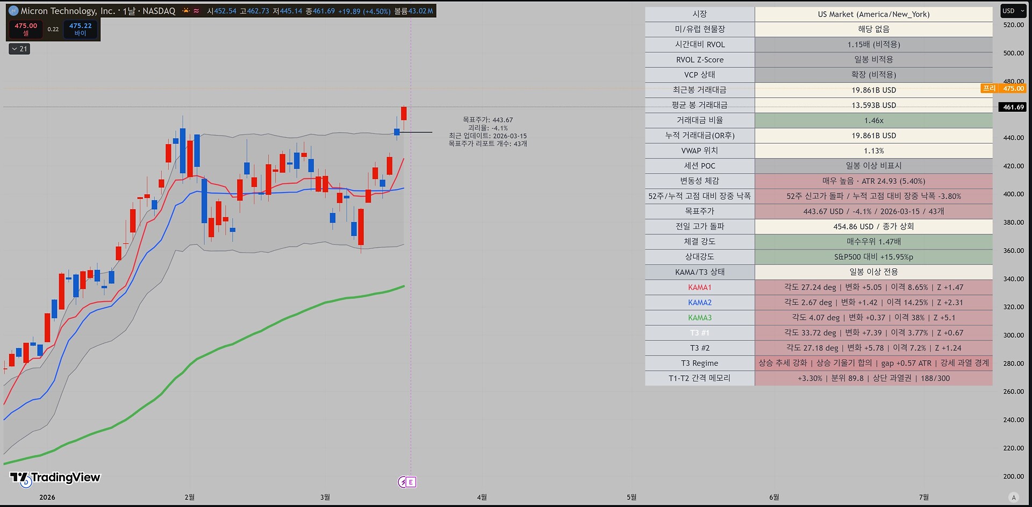This screenshot has width=1032, height=507.
Task: Click the 최근봉 거래대금 value 19.861B USD
Action: pos(873,90)
